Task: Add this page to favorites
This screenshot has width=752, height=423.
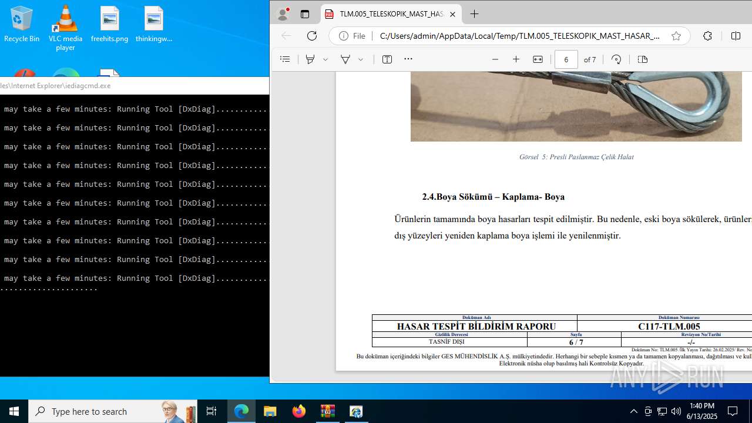Action: click(x=676, y=36)
